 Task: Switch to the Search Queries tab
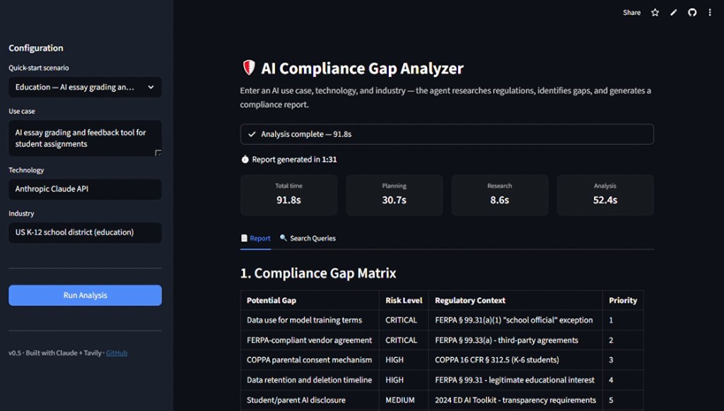tap(308, 238)
